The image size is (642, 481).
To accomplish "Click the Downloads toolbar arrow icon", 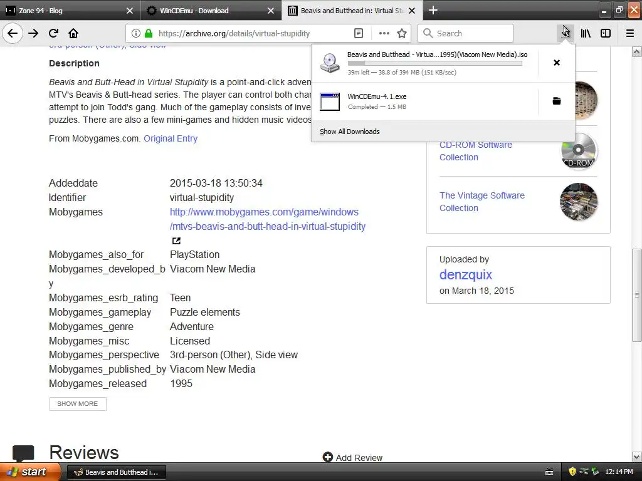I will coord(566,34).
